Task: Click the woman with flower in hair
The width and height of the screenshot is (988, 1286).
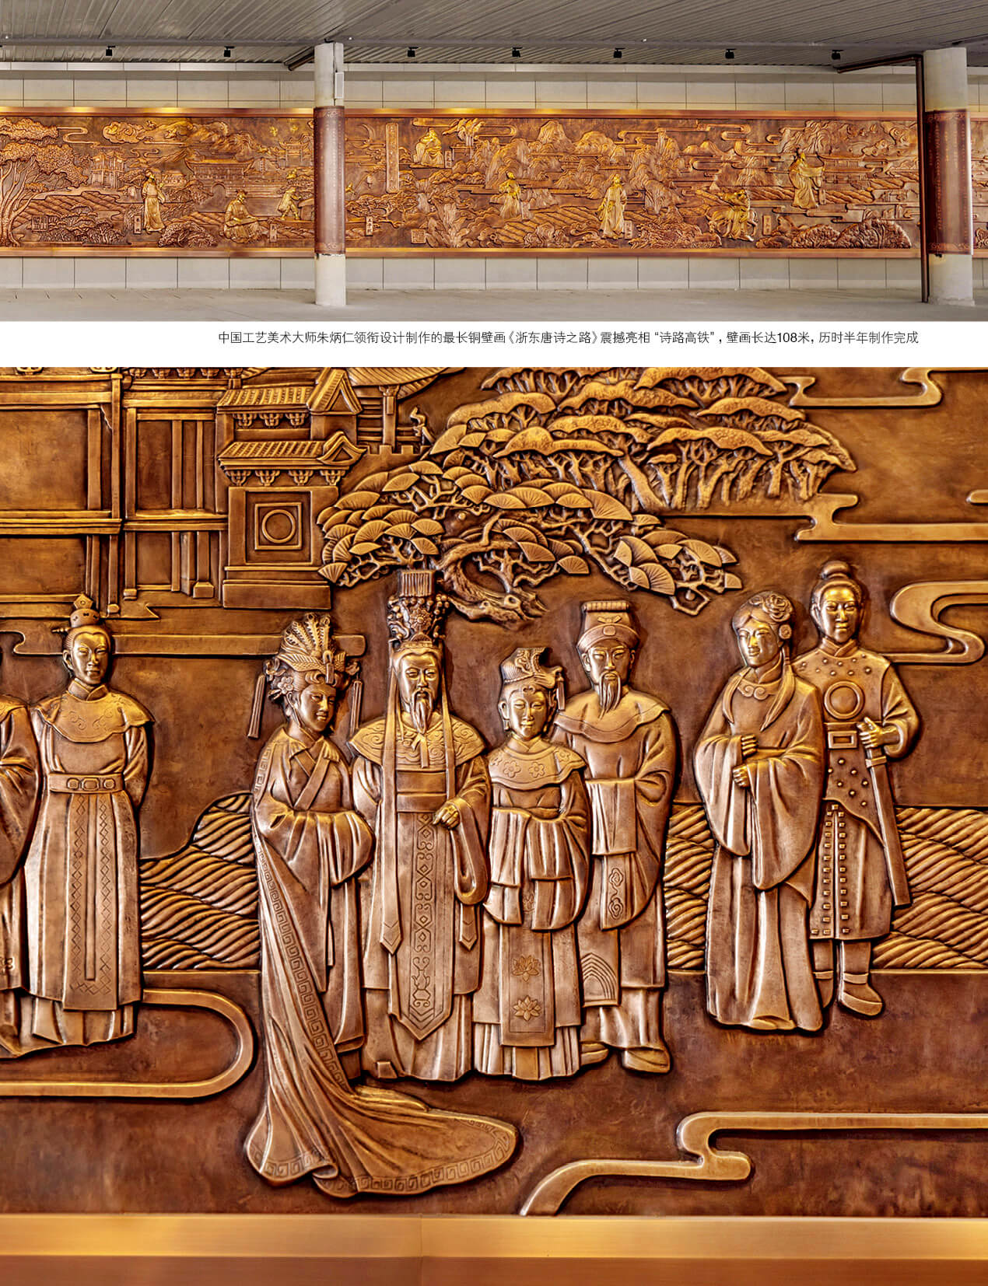Action: pos(759,816)
